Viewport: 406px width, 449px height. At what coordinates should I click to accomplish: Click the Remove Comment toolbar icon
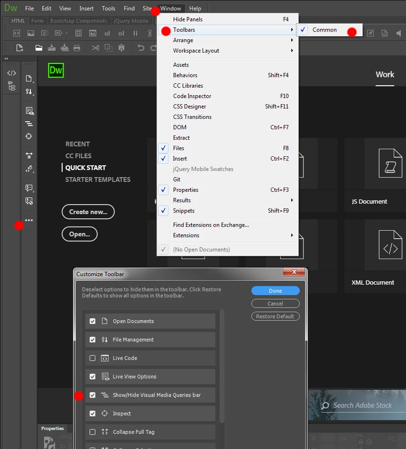point(29,201)
